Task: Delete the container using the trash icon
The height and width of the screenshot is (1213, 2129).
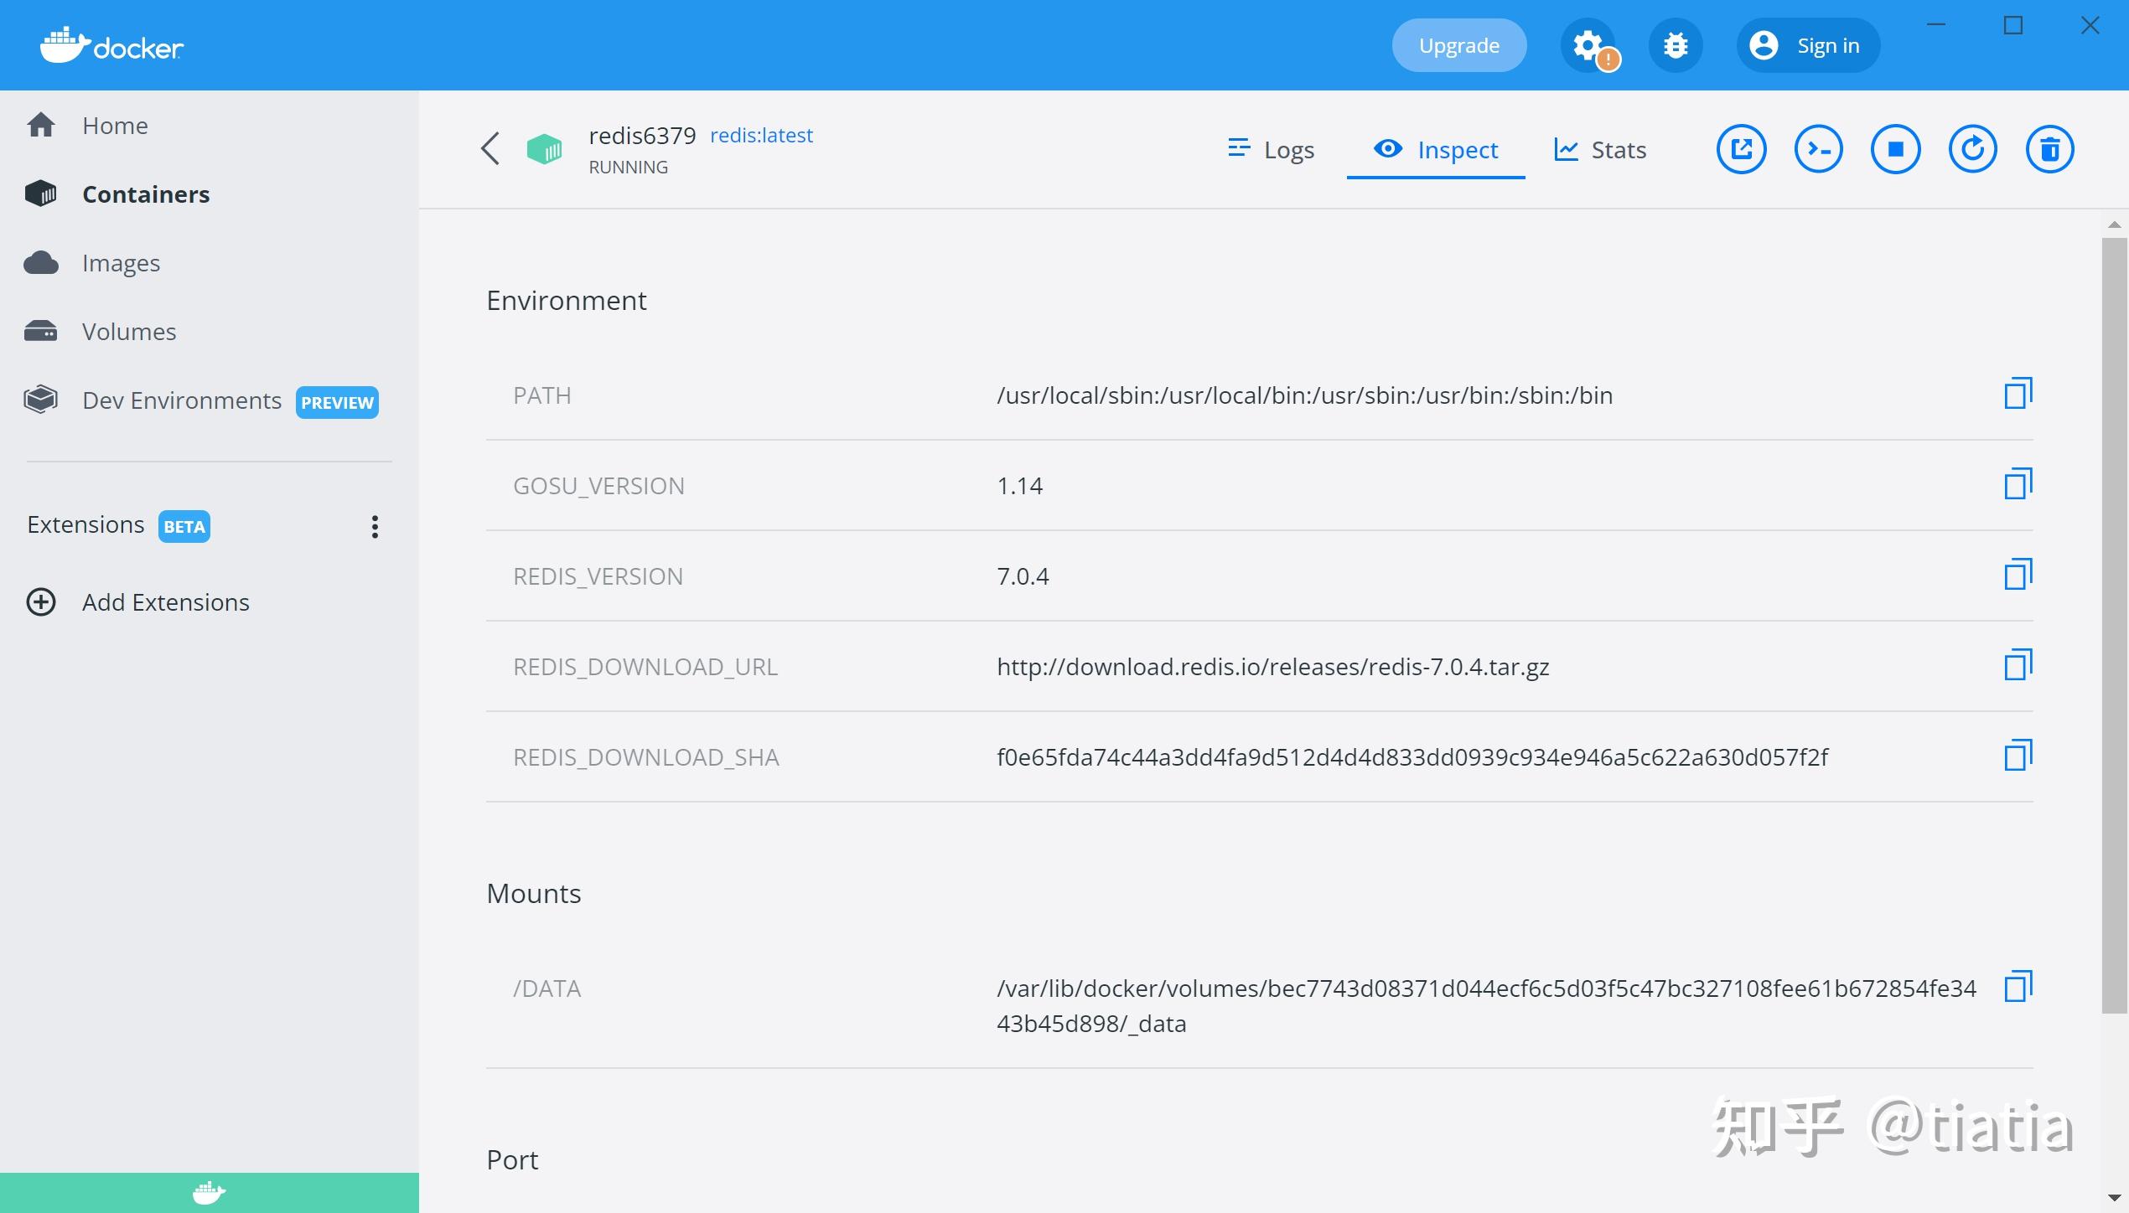Action: click(x=2050, y=148)
